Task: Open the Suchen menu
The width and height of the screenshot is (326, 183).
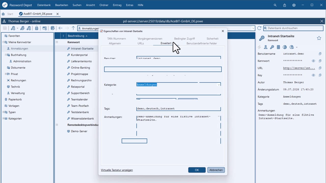Action: click(x=77, y=5)
